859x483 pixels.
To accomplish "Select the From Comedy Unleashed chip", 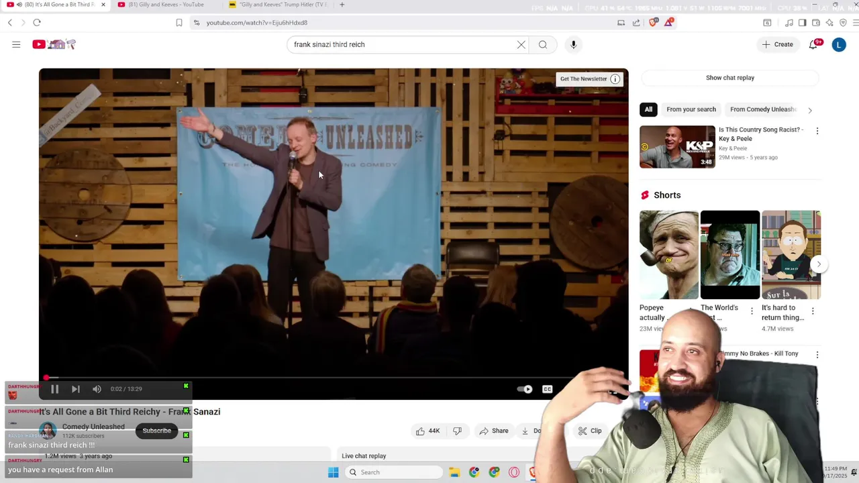I will (763, 109).
